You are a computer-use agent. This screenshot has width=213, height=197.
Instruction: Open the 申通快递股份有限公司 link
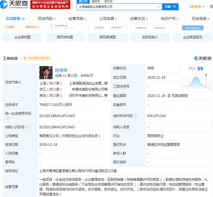(x=90, y=89)
